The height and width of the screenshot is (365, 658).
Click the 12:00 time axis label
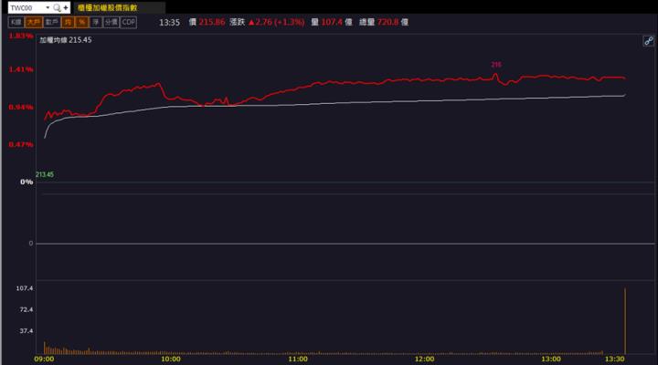click(424, 360)
